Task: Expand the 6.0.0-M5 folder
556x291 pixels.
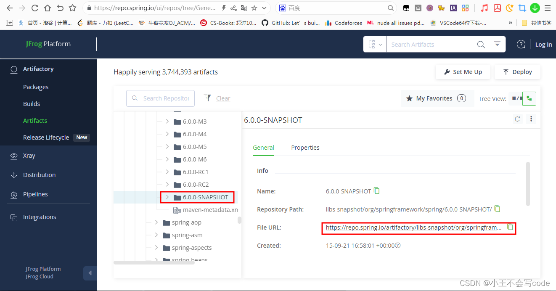Action: click(x=167, y=147)
